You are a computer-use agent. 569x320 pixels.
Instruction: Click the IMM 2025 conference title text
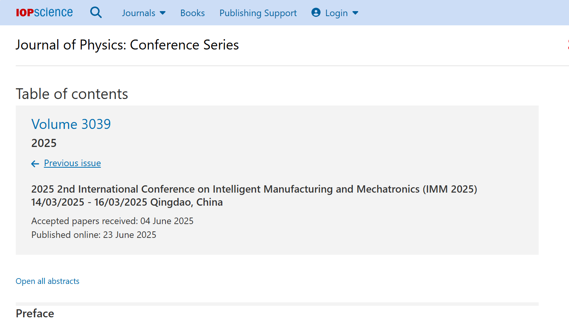[x=254, y=189]
